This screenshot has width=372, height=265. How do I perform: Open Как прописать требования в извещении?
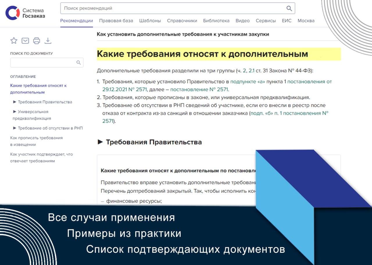tap(36, 141)
